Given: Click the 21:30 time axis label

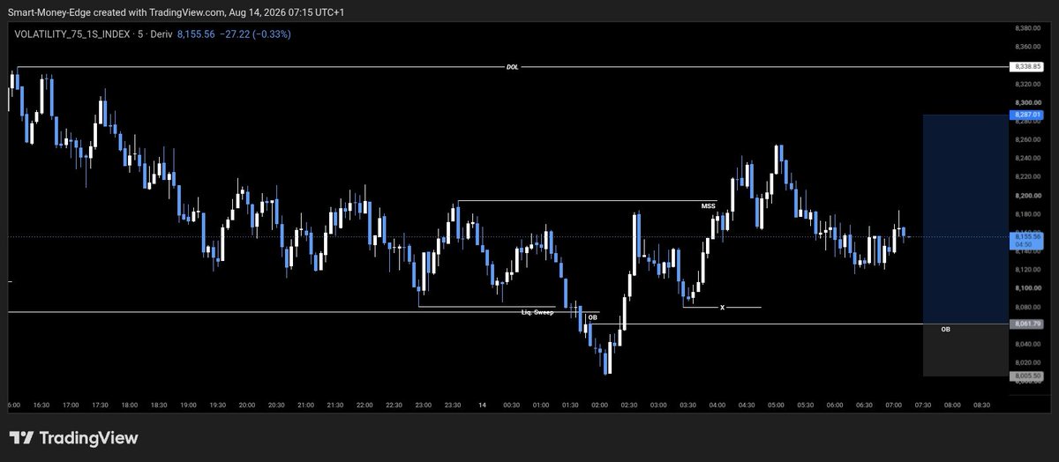Looking at the screenshot, I should [334, 405].
